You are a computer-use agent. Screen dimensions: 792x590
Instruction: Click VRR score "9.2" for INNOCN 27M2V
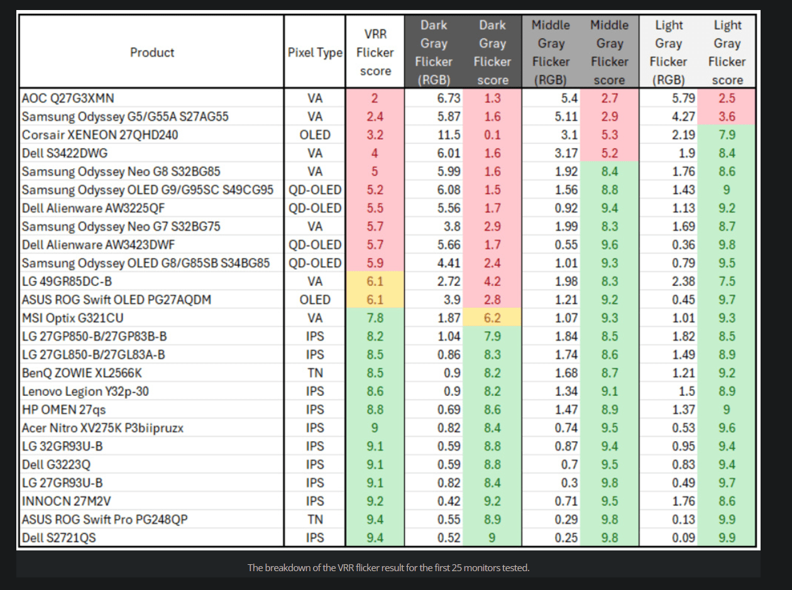coord(375,500)
